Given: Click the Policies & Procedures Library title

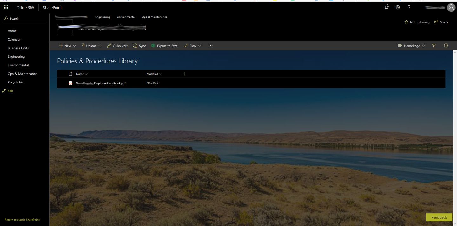Looking at the screenshot, I should coord(97,61).
